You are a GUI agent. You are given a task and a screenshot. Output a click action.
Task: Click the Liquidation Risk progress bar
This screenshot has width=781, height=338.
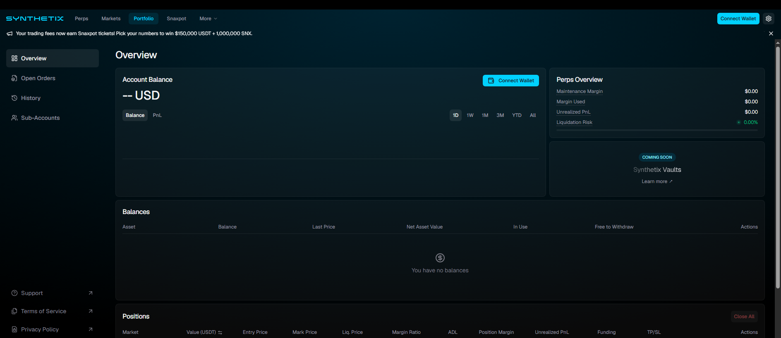[657, 130]
